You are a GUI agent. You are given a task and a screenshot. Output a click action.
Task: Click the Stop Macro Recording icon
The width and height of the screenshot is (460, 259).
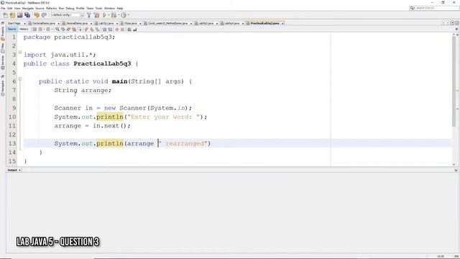[123, 29]
